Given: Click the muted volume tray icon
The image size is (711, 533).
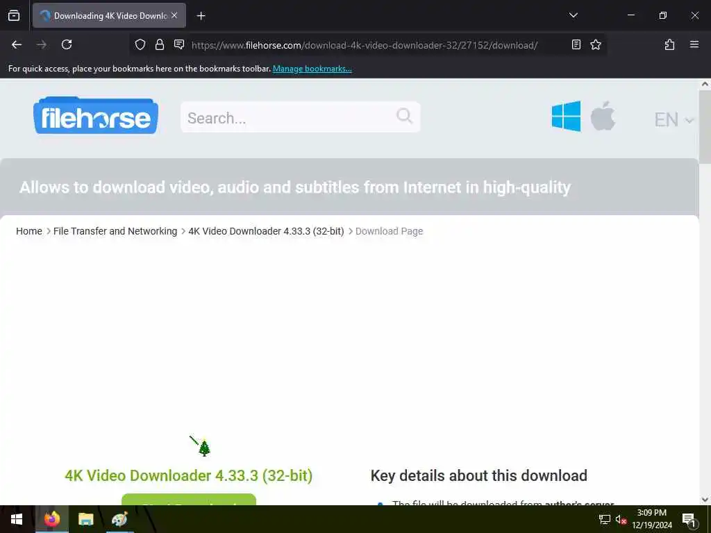Looking at the screenshot, I should 621,519.
